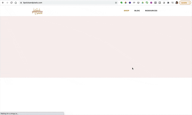Open the Extensions puzzle-piece menu
192x115 pixels.
point(168,3)
